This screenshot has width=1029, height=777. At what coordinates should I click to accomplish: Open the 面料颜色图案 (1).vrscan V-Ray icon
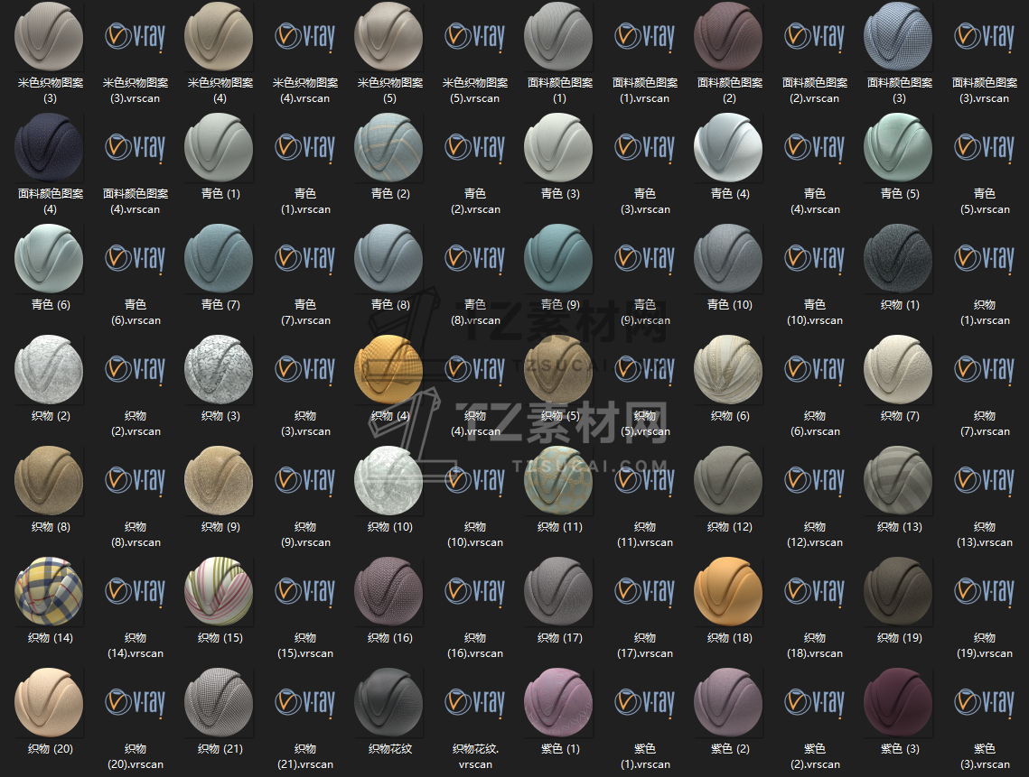pyautogui.click(x=645, y=37)
